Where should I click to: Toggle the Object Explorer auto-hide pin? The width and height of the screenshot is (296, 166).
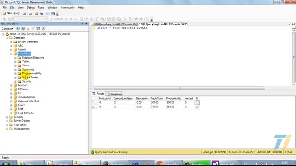click(x=82, y=24)
